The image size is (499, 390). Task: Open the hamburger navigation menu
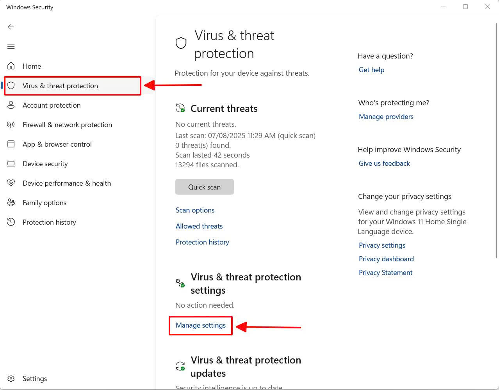click(x=11, y=46)
